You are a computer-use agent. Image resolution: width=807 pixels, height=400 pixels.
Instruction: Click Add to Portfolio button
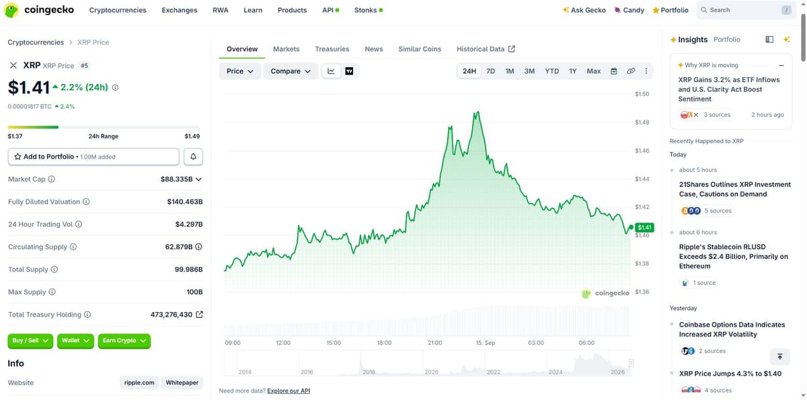coord(93,157)
